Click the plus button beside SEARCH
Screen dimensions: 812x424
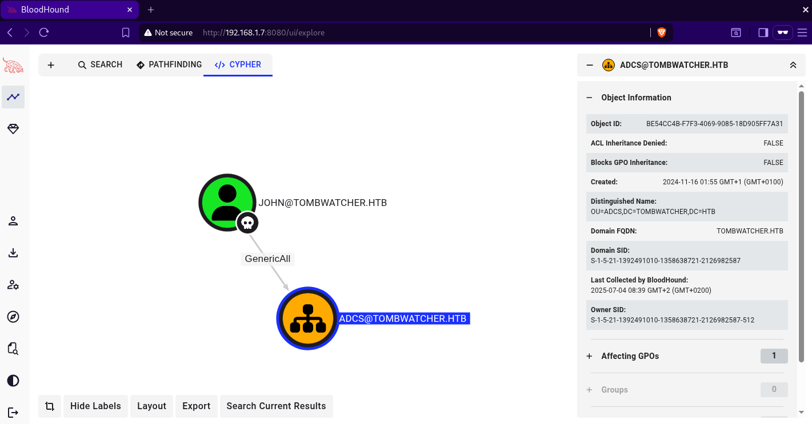click(51, 65)
